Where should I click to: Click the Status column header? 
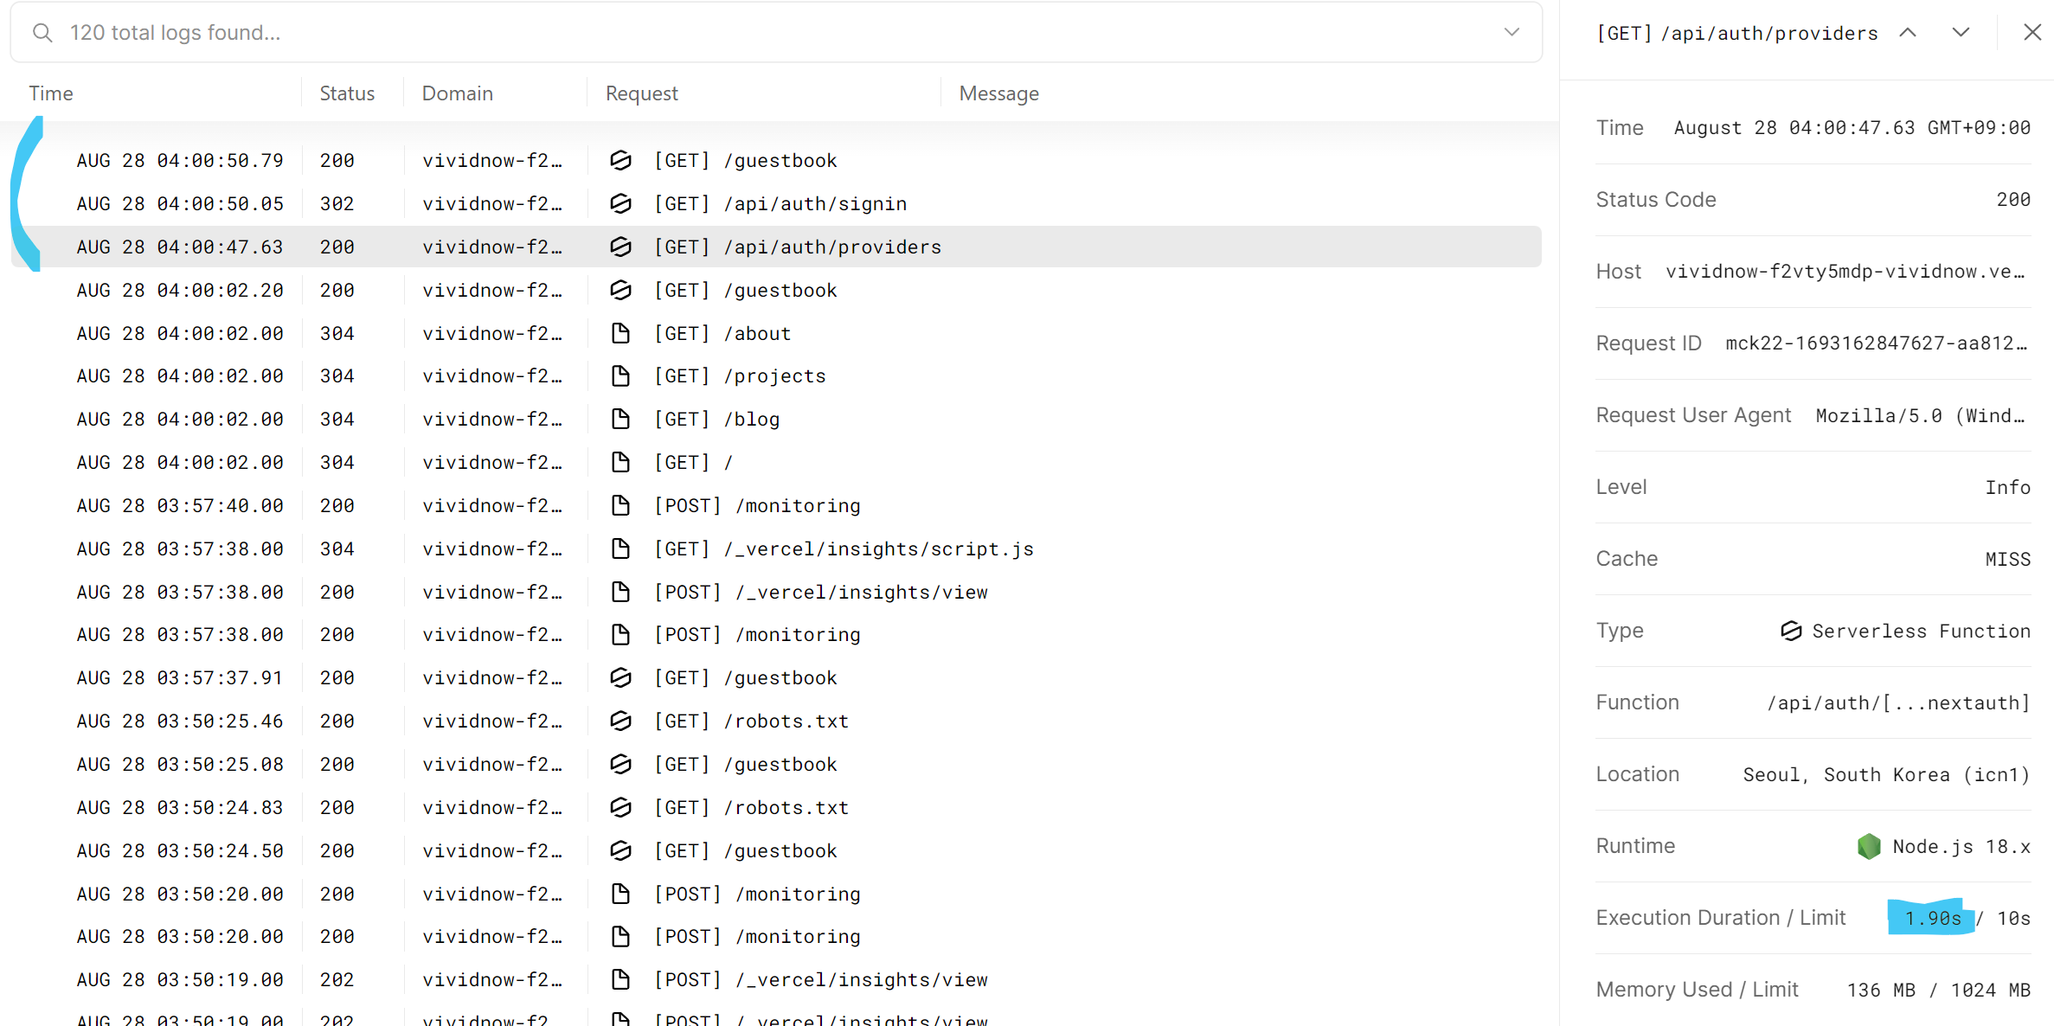click(347, 93)
